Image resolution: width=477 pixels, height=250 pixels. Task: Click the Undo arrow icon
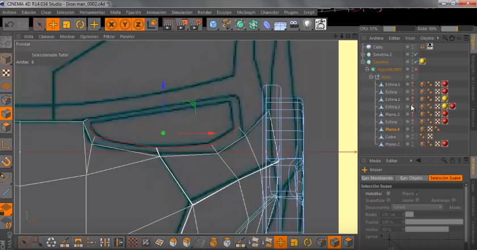pos(9,24)
